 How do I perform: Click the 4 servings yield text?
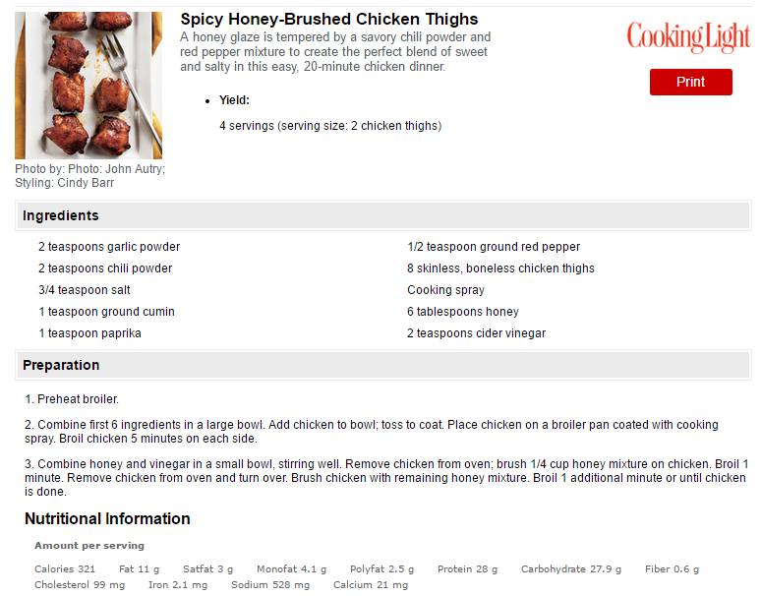click(330, 126)
